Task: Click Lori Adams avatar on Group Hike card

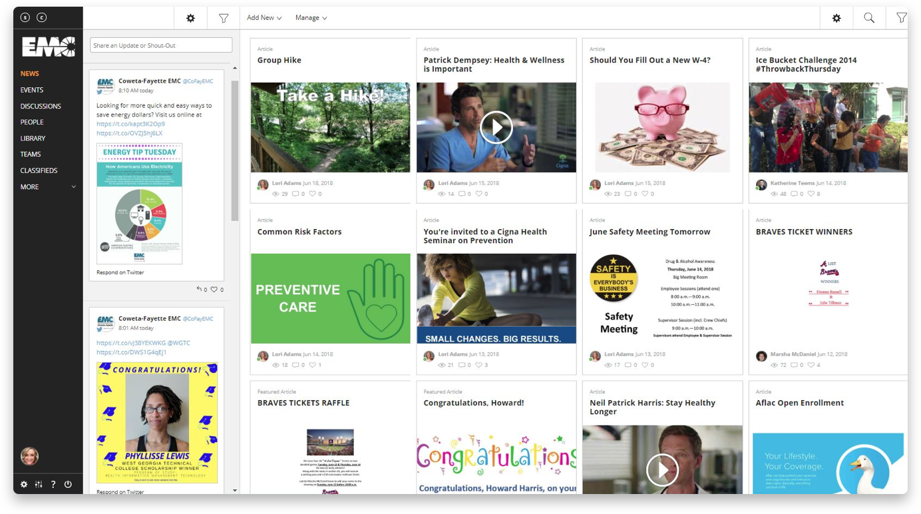Action: 263,184
